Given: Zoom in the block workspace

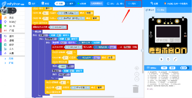Looking at the screenshot, I should (137, 74).
